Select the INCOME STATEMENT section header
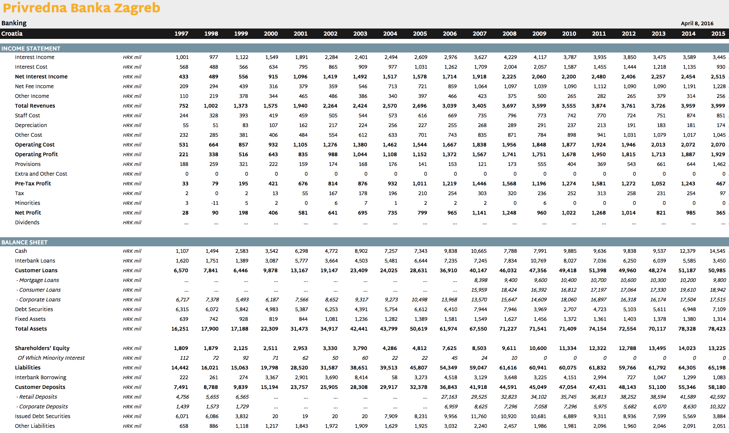The width and height of the screenshot is (729, 433). click(x=31, y=48)
